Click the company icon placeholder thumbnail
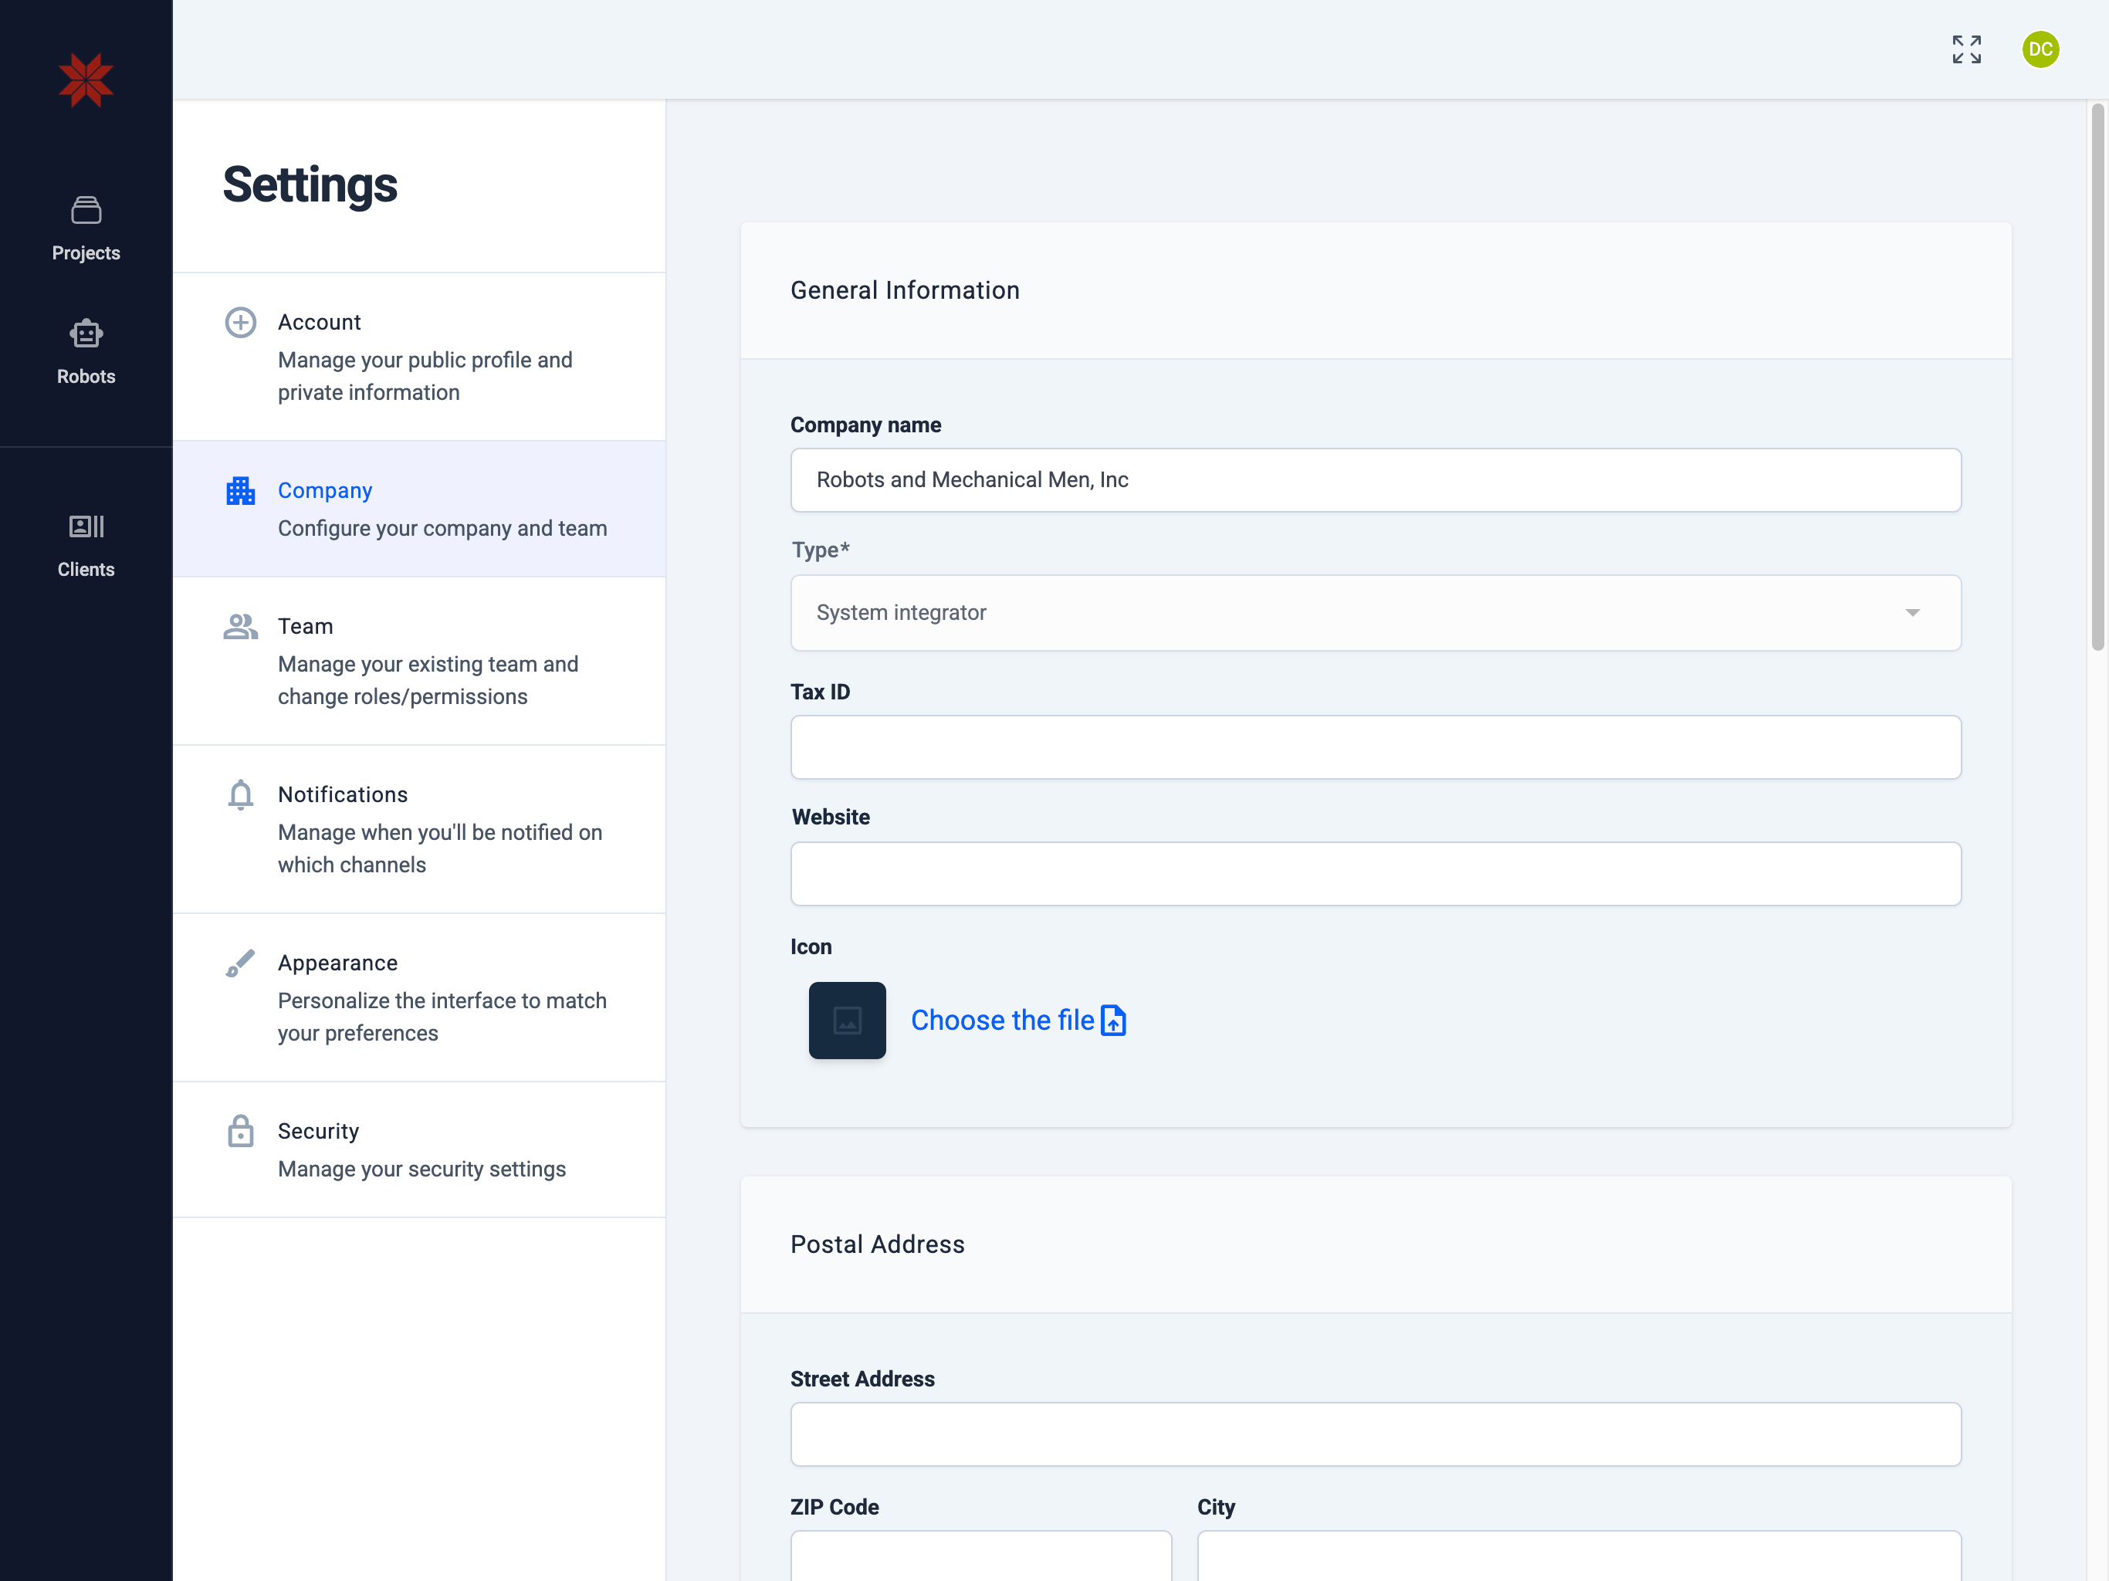Image resolution: width=2109 pixels, height=1581 pixels. pyautogui.click(x=847, y=1021)
